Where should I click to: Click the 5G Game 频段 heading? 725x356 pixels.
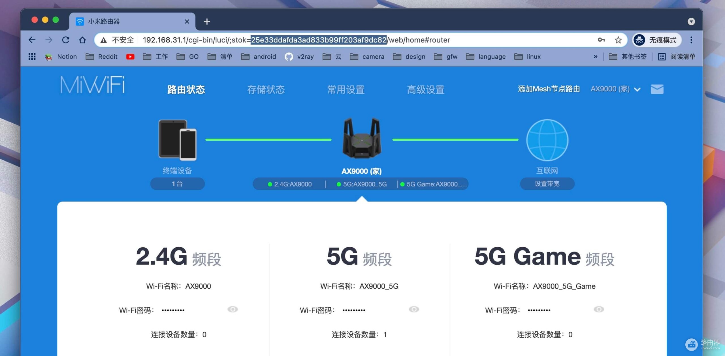544,257
